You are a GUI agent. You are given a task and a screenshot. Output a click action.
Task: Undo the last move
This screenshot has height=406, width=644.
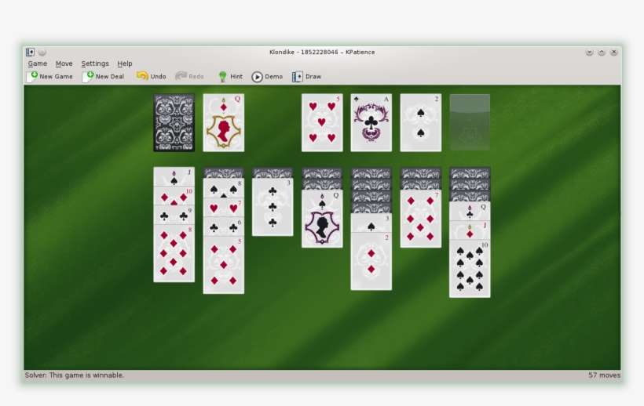coord(151,76)
